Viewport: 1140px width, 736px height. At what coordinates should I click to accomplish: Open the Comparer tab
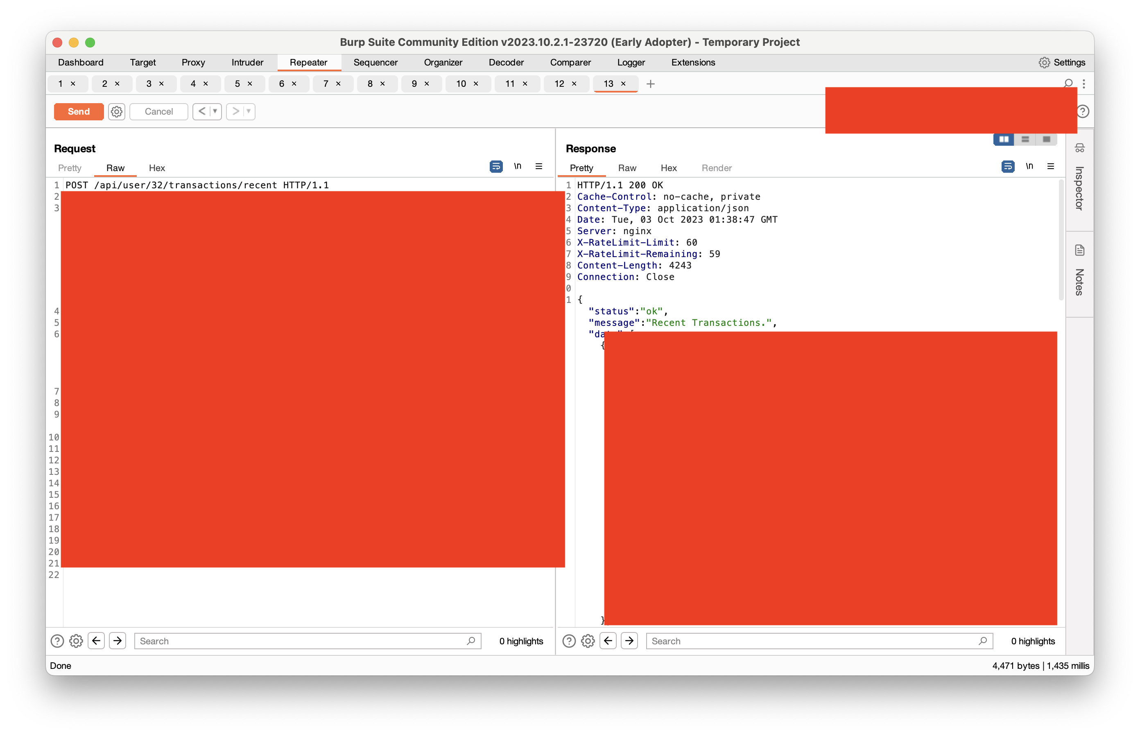[x=570, y=62]
